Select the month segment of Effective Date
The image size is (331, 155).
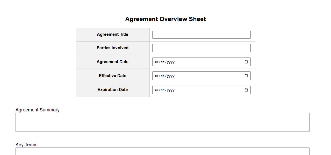[x=156, y=76]
